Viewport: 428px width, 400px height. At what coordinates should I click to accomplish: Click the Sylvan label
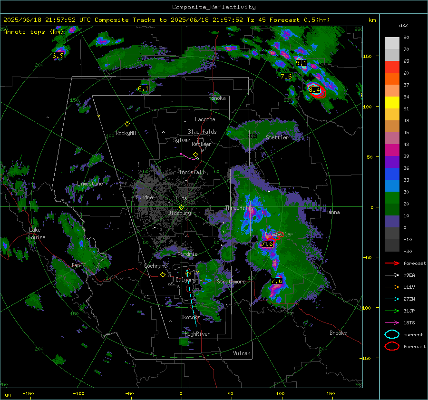182,140
